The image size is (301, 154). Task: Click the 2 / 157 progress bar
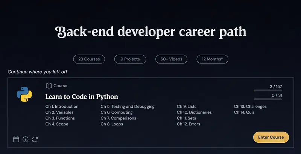click(x=268, y=91)
